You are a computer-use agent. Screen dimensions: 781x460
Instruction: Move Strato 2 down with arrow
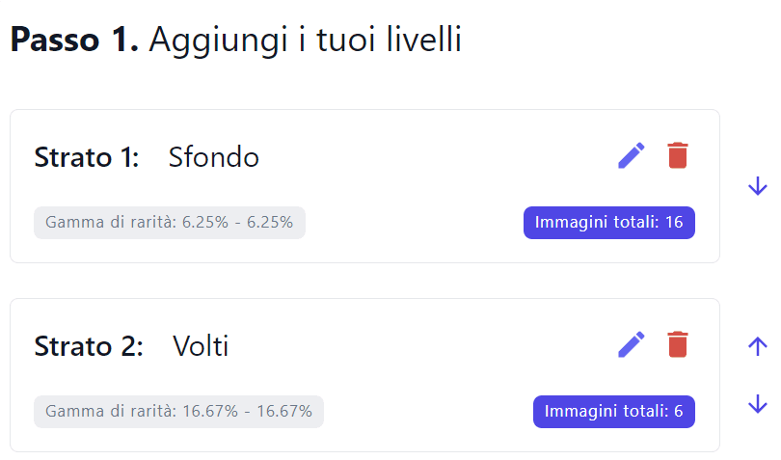pyautogui.click(x=758, y=404)
